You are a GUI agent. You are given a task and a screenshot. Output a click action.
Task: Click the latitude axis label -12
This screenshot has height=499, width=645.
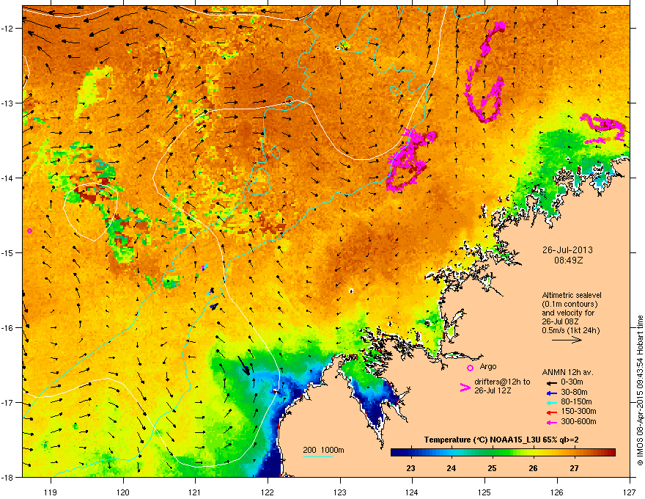click(x=7, y=29)
